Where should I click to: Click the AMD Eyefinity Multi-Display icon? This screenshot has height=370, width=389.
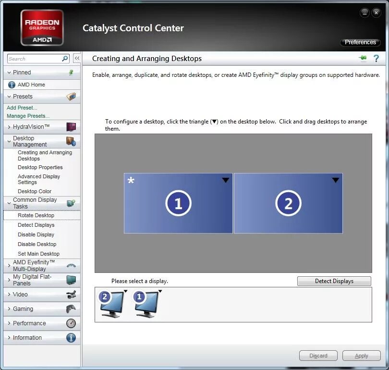[71, 266]
